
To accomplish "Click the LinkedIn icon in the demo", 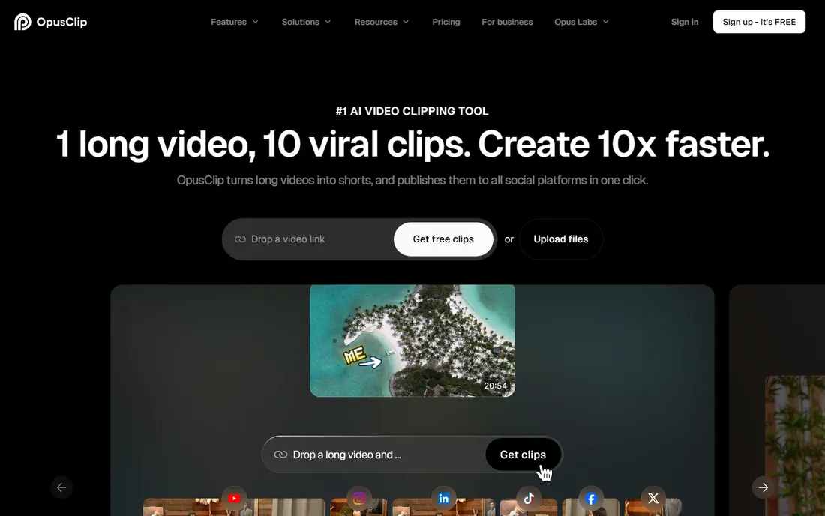I will (443, 498).
